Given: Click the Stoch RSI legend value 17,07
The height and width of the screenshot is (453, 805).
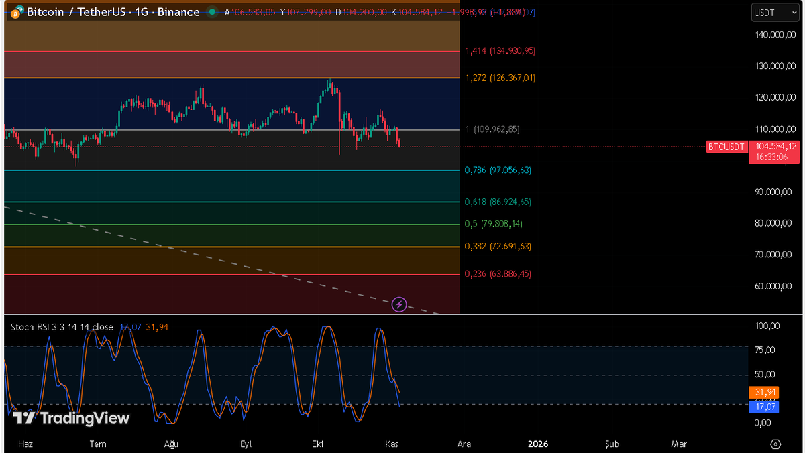Looking at the screenshot, I should (x=130, y=327).
